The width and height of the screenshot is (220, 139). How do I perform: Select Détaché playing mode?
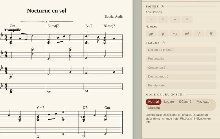click(x=185, y=102)
